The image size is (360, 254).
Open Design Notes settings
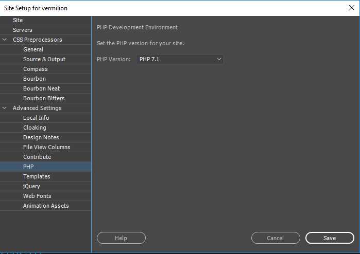[41, 137]
